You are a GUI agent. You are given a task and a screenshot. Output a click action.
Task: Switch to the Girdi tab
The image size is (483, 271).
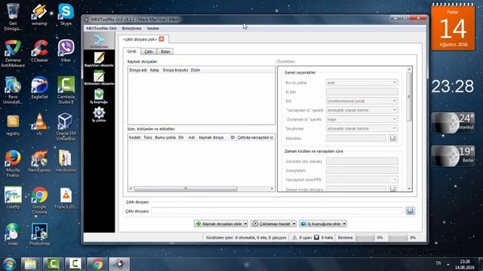[x=131, y=51]
